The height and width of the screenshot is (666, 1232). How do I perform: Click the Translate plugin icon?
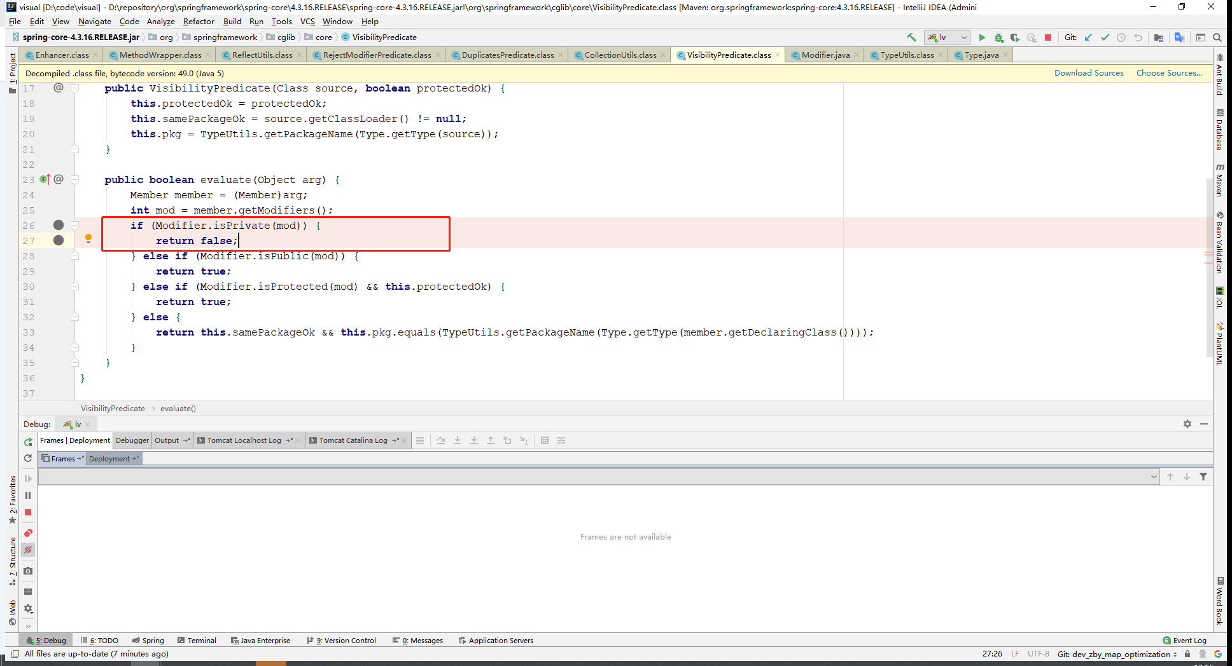pyautogui.click(x=1179, y=37)
